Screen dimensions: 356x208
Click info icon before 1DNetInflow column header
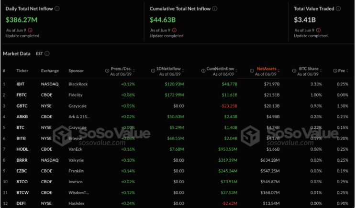[153, 71]
